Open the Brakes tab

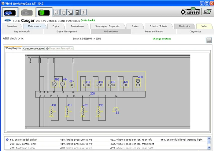coord(135,26)
